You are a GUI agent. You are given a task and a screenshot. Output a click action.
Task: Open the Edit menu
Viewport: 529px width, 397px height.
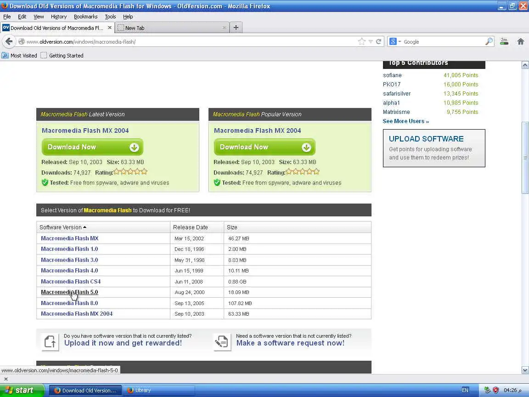point(22,17)
